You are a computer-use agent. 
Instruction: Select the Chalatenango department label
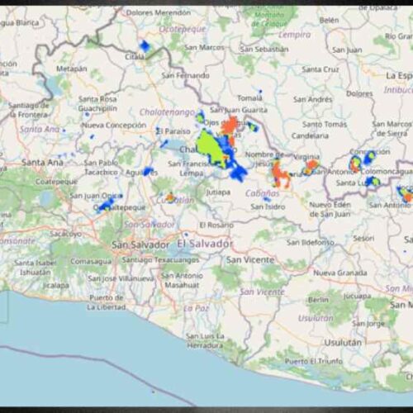click(167, 112)
